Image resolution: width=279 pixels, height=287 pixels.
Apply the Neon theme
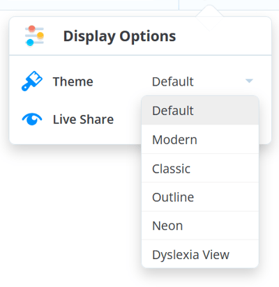[x=200, y=226]
